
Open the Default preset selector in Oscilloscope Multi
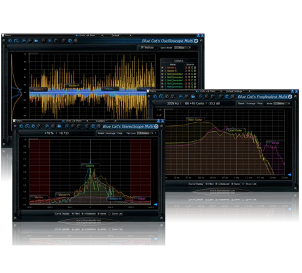click(116, 35)
